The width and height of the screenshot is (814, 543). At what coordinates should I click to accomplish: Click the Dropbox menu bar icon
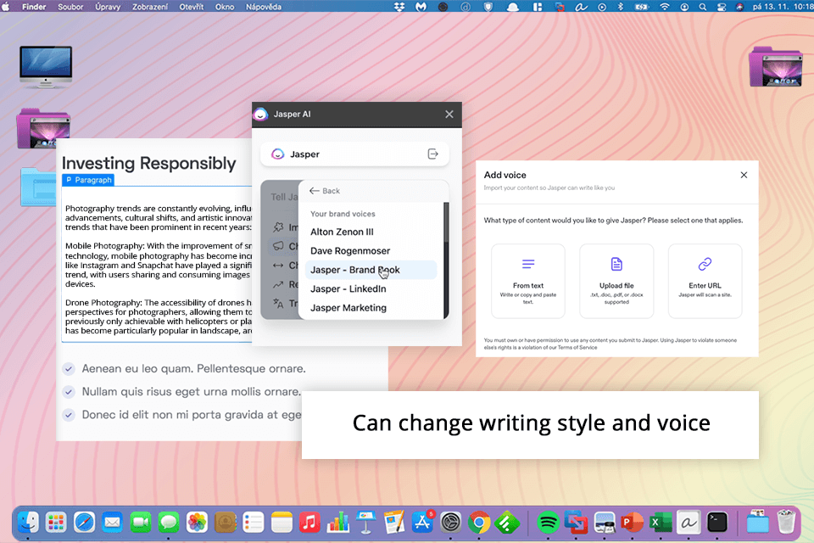click(x=399, y=7)
